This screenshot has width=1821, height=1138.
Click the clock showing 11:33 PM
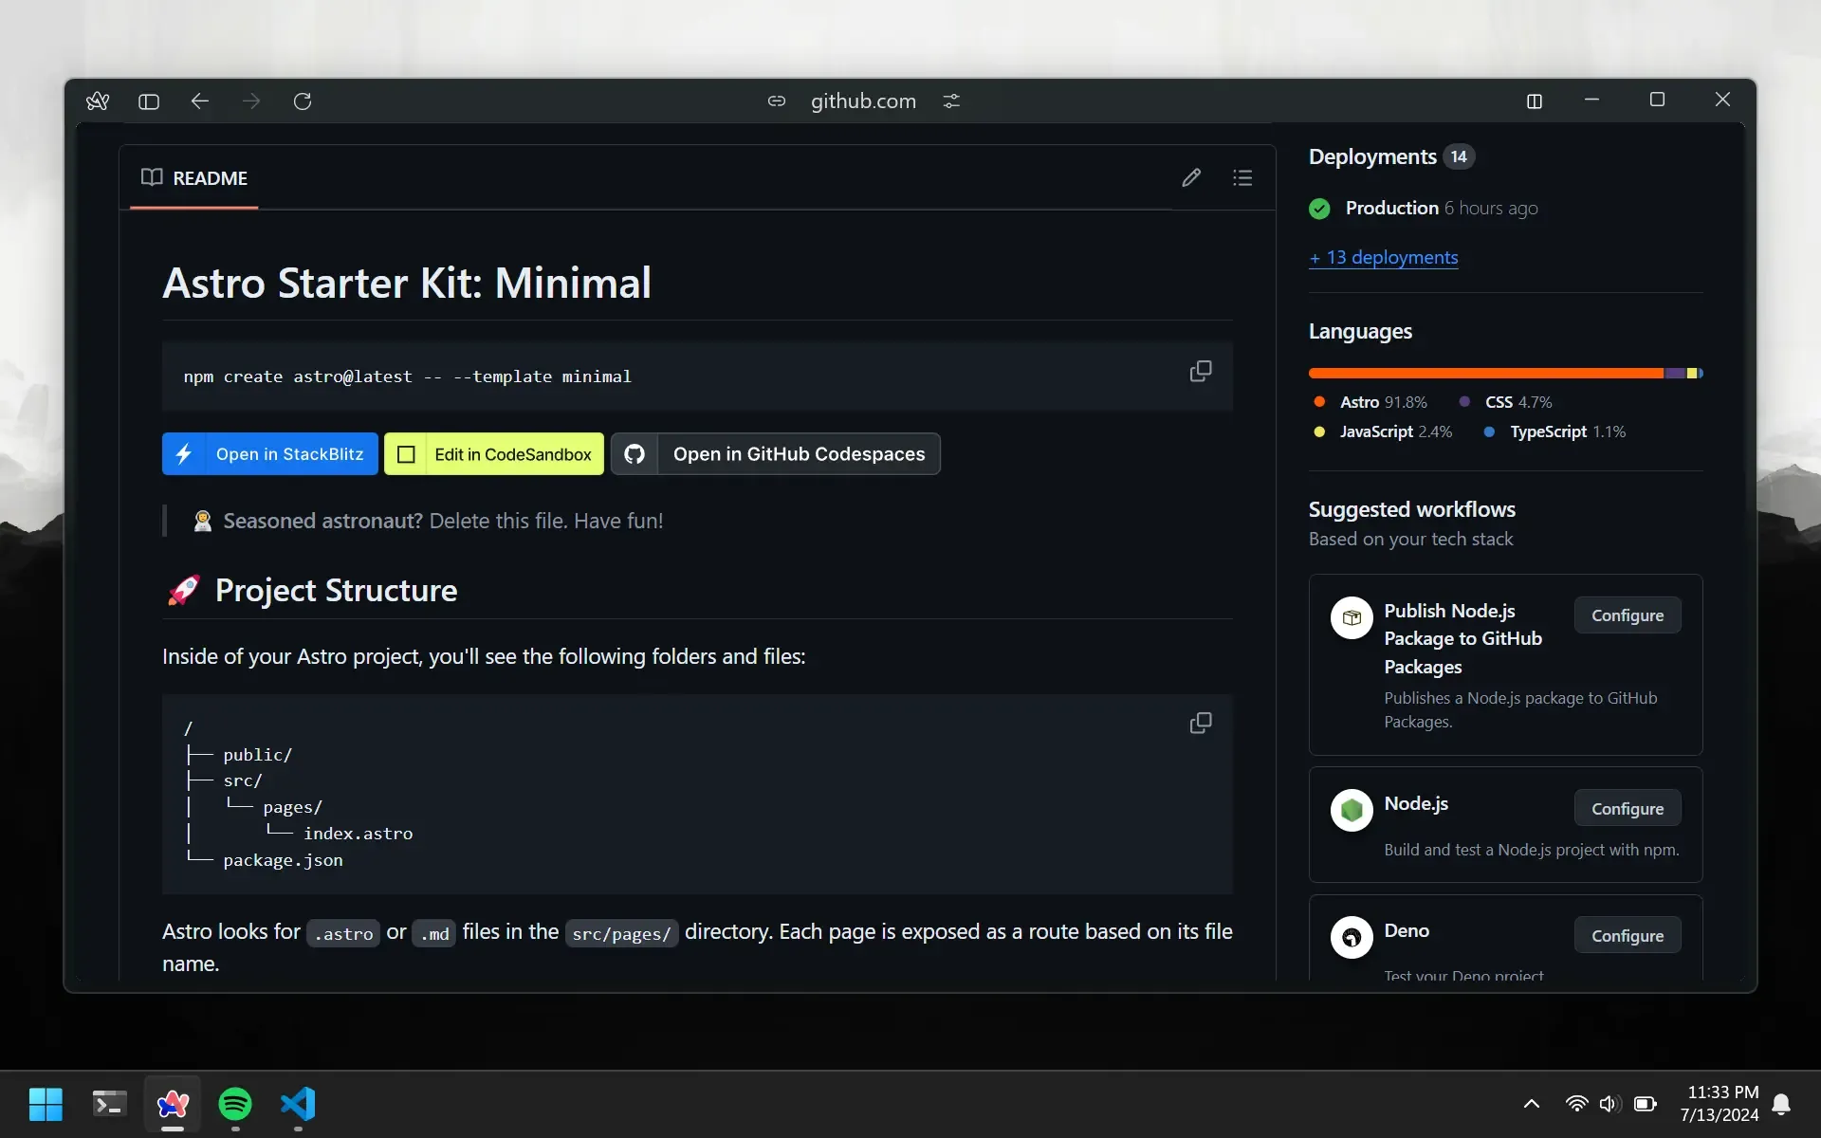[x=1722, y=1092]
